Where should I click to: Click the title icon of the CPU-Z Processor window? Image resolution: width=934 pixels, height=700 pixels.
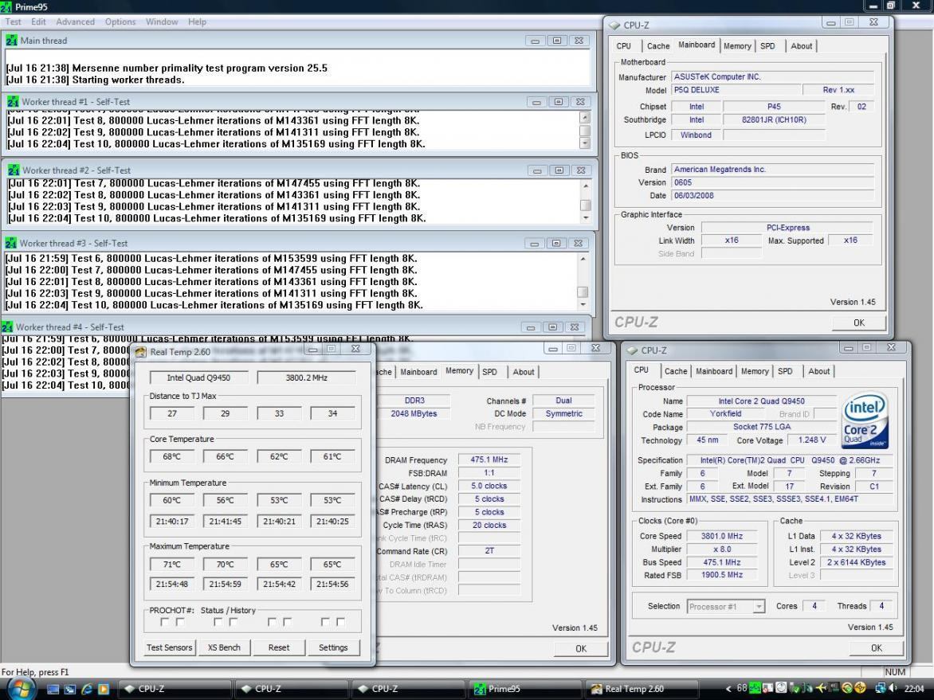pyautogui.click(x=632, y=350)
